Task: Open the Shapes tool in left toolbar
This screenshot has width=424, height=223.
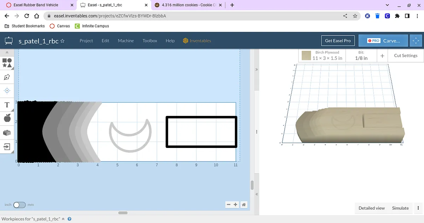Action: (7, 63)
